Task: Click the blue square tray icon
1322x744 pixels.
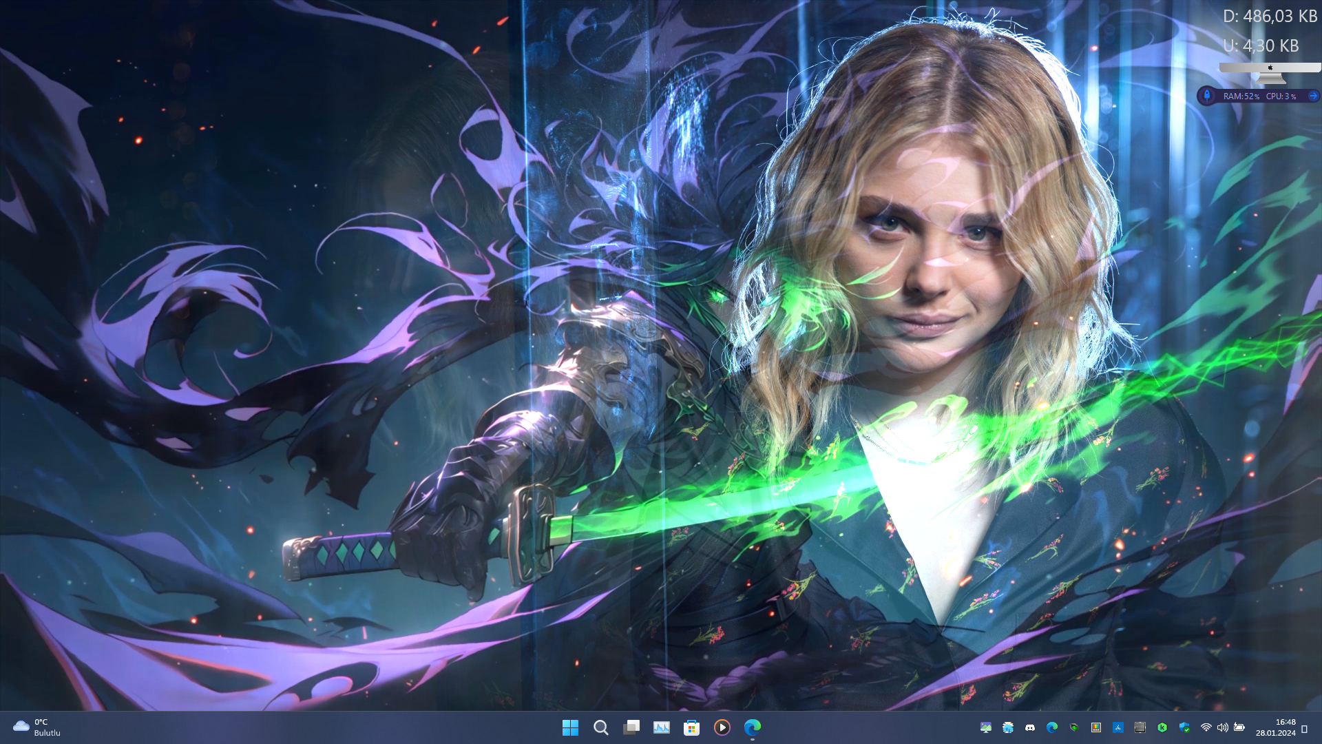Action: [x=1118, y=727]
